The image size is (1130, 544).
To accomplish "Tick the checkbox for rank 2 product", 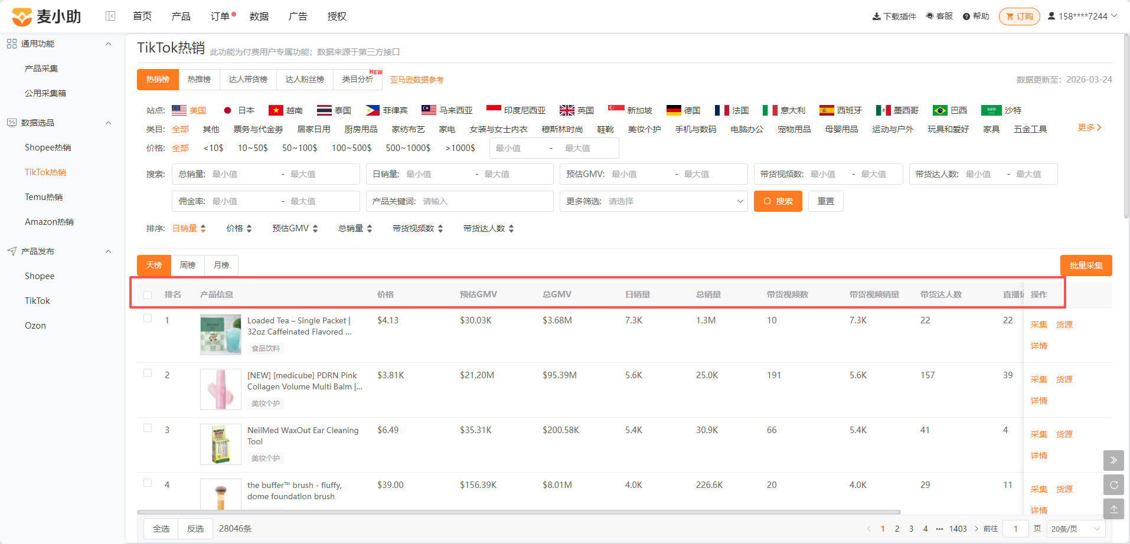I will (x=148, y=373).
